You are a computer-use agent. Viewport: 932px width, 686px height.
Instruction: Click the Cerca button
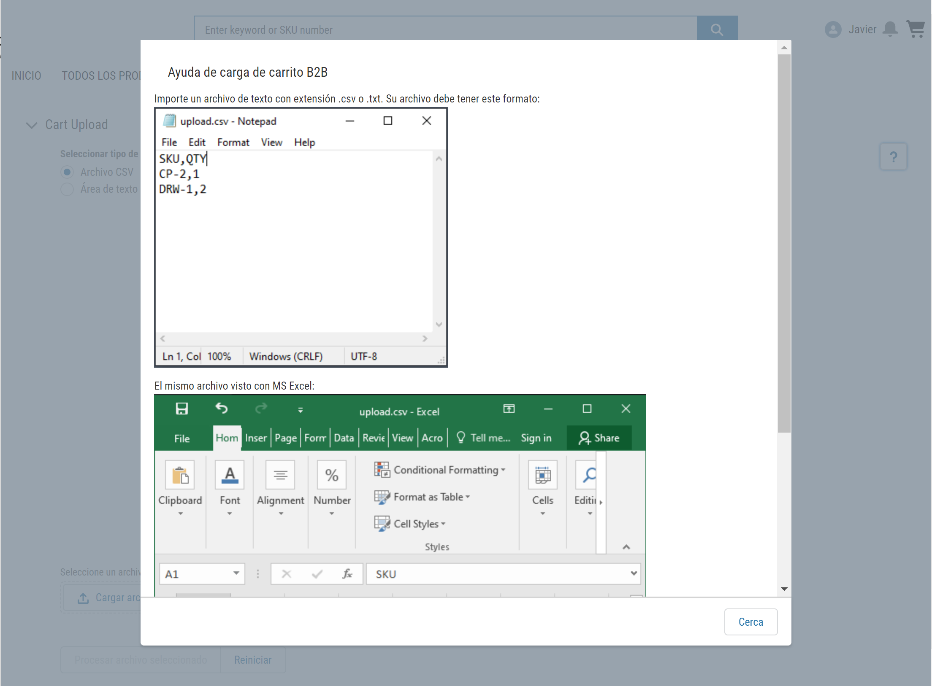pyautogui.click(x=750, y=621)
